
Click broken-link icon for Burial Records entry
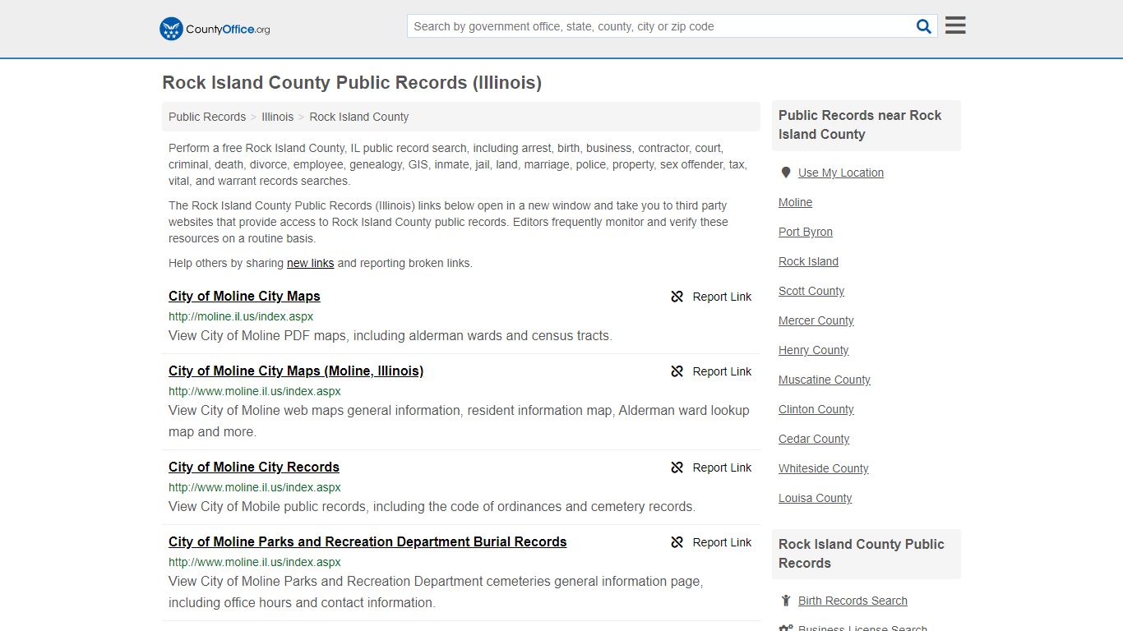point(677,542)
